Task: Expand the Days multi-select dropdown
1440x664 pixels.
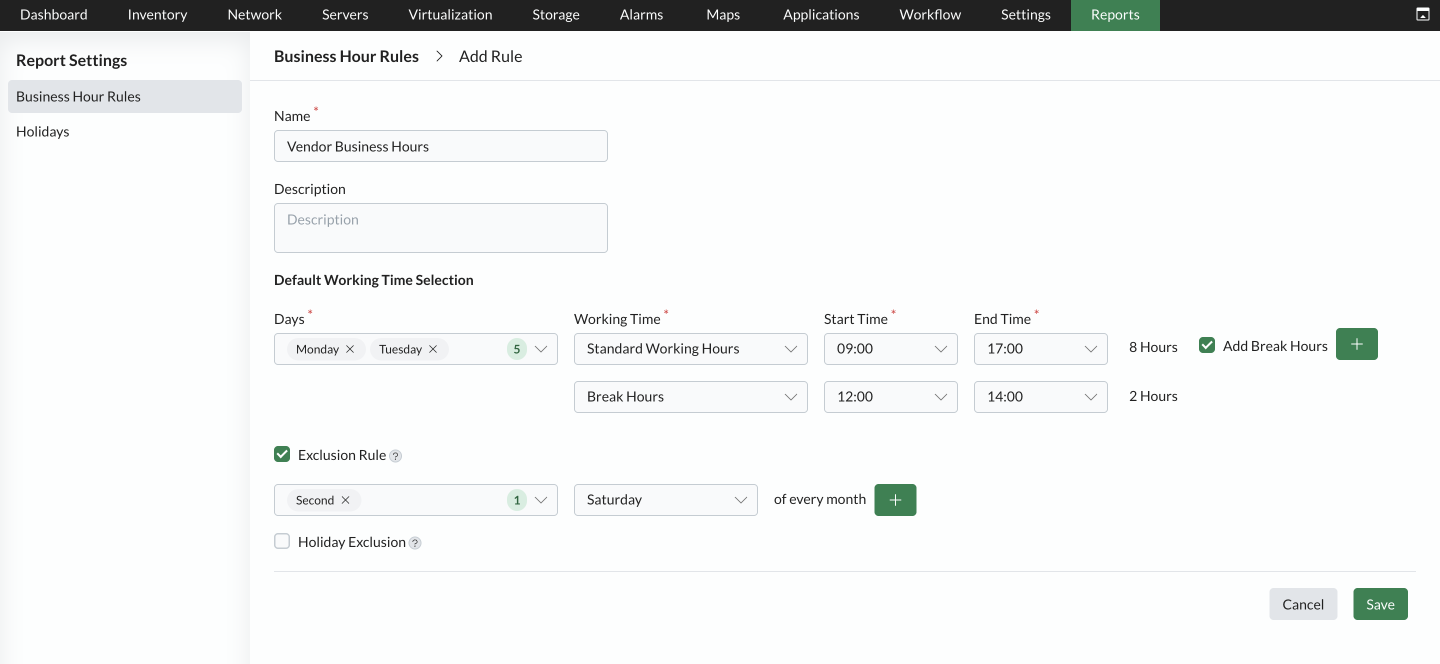Action: pos(540,349)
